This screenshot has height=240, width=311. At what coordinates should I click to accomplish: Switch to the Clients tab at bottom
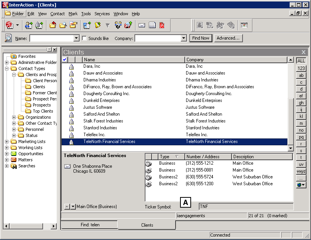click(x=147, y=225)
